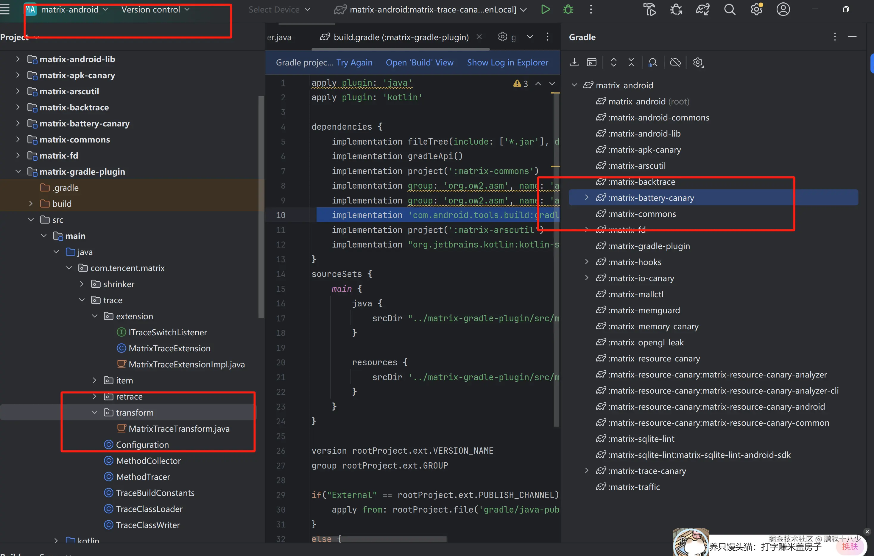Expand the matrix-backtrace folder in Project tree
Screen dimensions: 874x556
pos(18,107)
